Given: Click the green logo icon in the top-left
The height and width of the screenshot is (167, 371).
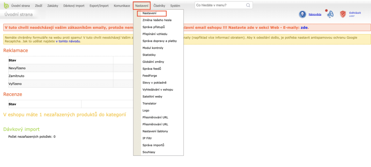Looking at the screenshot, I should click(x=5, y=6).
